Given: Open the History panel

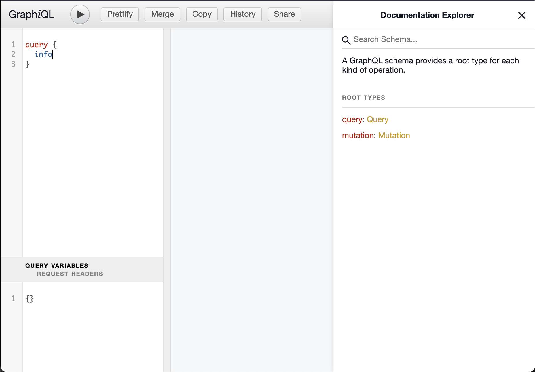Looking at the screenshot, I should (x=243, y=14).
